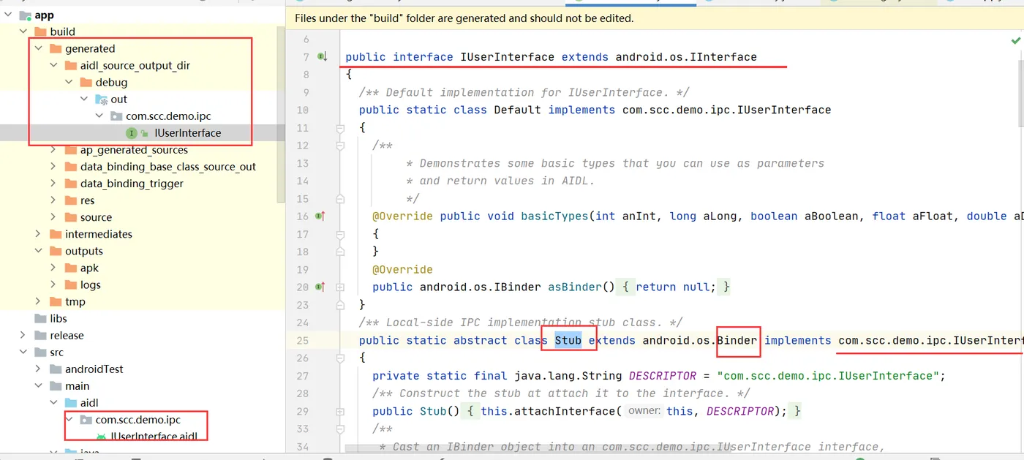The image size is (1024, 460).
Task: Click the 'Binder' word on line 25
Action: click(x=737, y=340)
